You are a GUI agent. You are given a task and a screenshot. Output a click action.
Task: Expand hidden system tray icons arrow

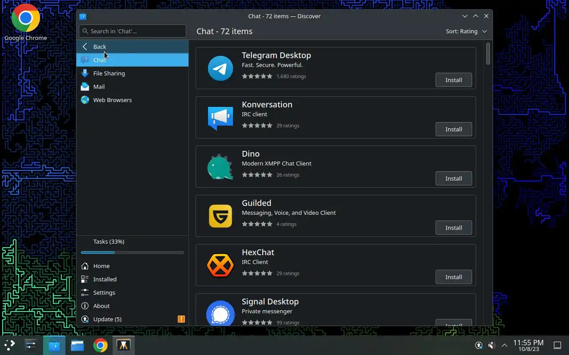505,345
